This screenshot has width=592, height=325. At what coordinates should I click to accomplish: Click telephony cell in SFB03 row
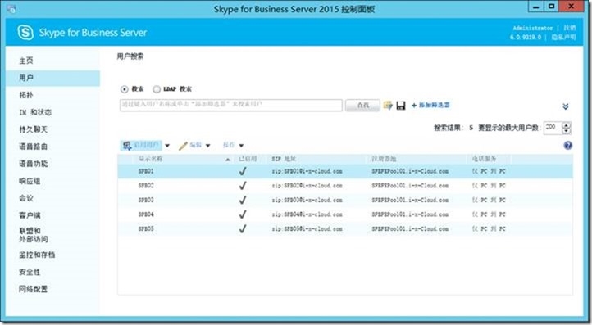tap(489, 200)
